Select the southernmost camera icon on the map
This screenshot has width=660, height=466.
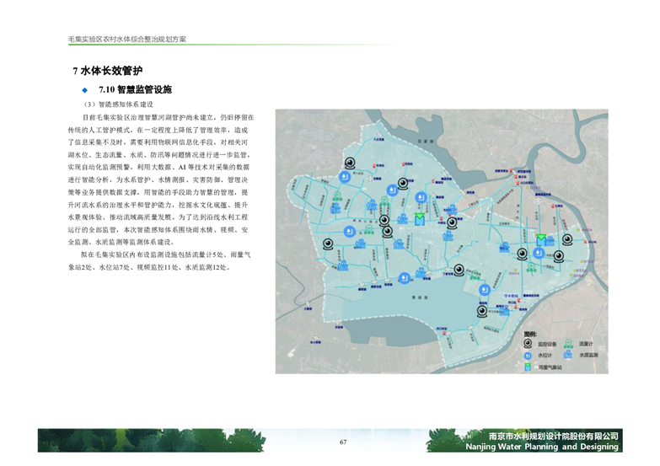[x=481, y=310]
